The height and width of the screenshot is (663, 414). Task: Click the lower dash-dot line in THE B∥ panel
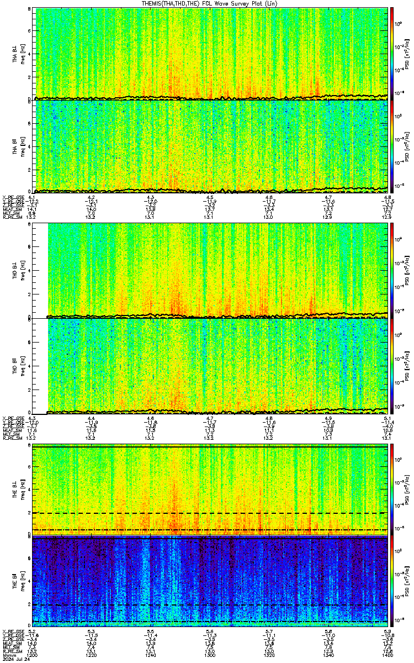click(211, 622)
